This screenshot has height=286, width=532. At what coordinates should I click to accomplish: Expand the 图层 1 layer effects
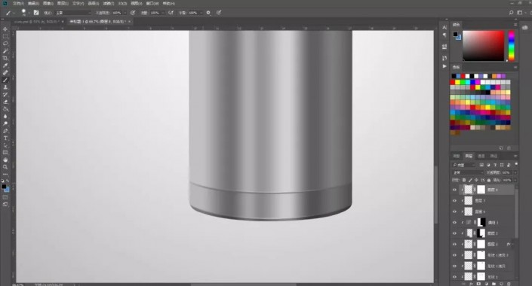tap(513, 244)
